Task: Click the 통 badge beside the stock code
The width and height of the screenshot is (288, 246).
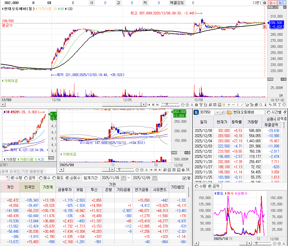Action: pyautogui.click(x=196, y=112)
